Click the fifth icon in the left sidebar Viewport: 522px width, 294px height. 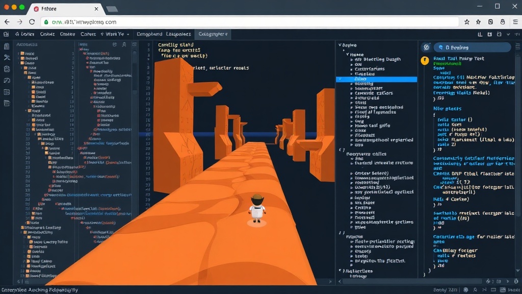click(6, 92)
